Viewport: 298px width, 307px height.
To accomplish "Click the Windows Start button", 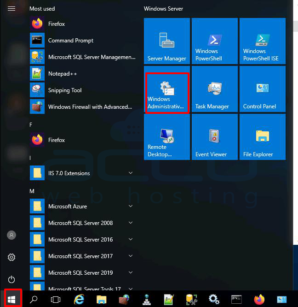I will [11, 299].
